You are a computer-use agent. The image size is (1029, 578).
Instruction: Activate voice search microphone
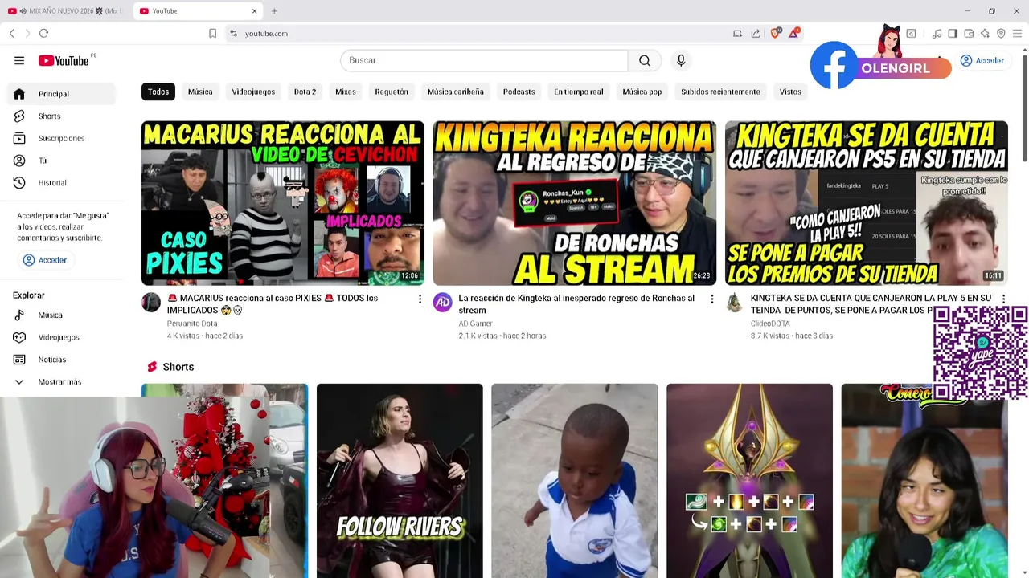[681, 60]
